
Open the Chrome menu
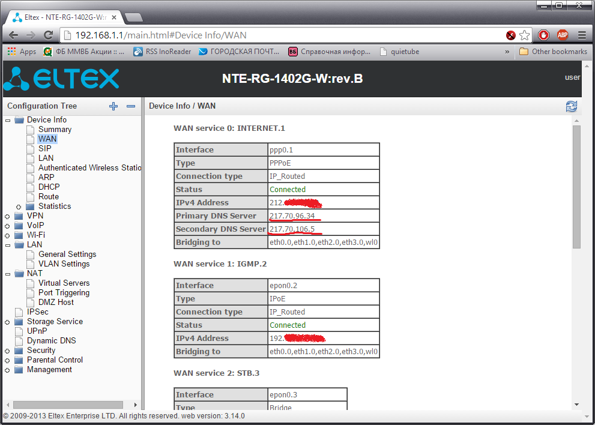pos(582,35)
